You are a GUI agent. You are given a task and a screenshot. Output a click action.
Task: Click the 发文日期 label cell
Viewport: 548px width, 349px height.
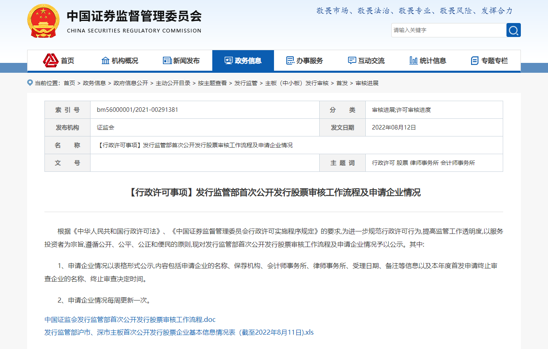click(342, 127)
